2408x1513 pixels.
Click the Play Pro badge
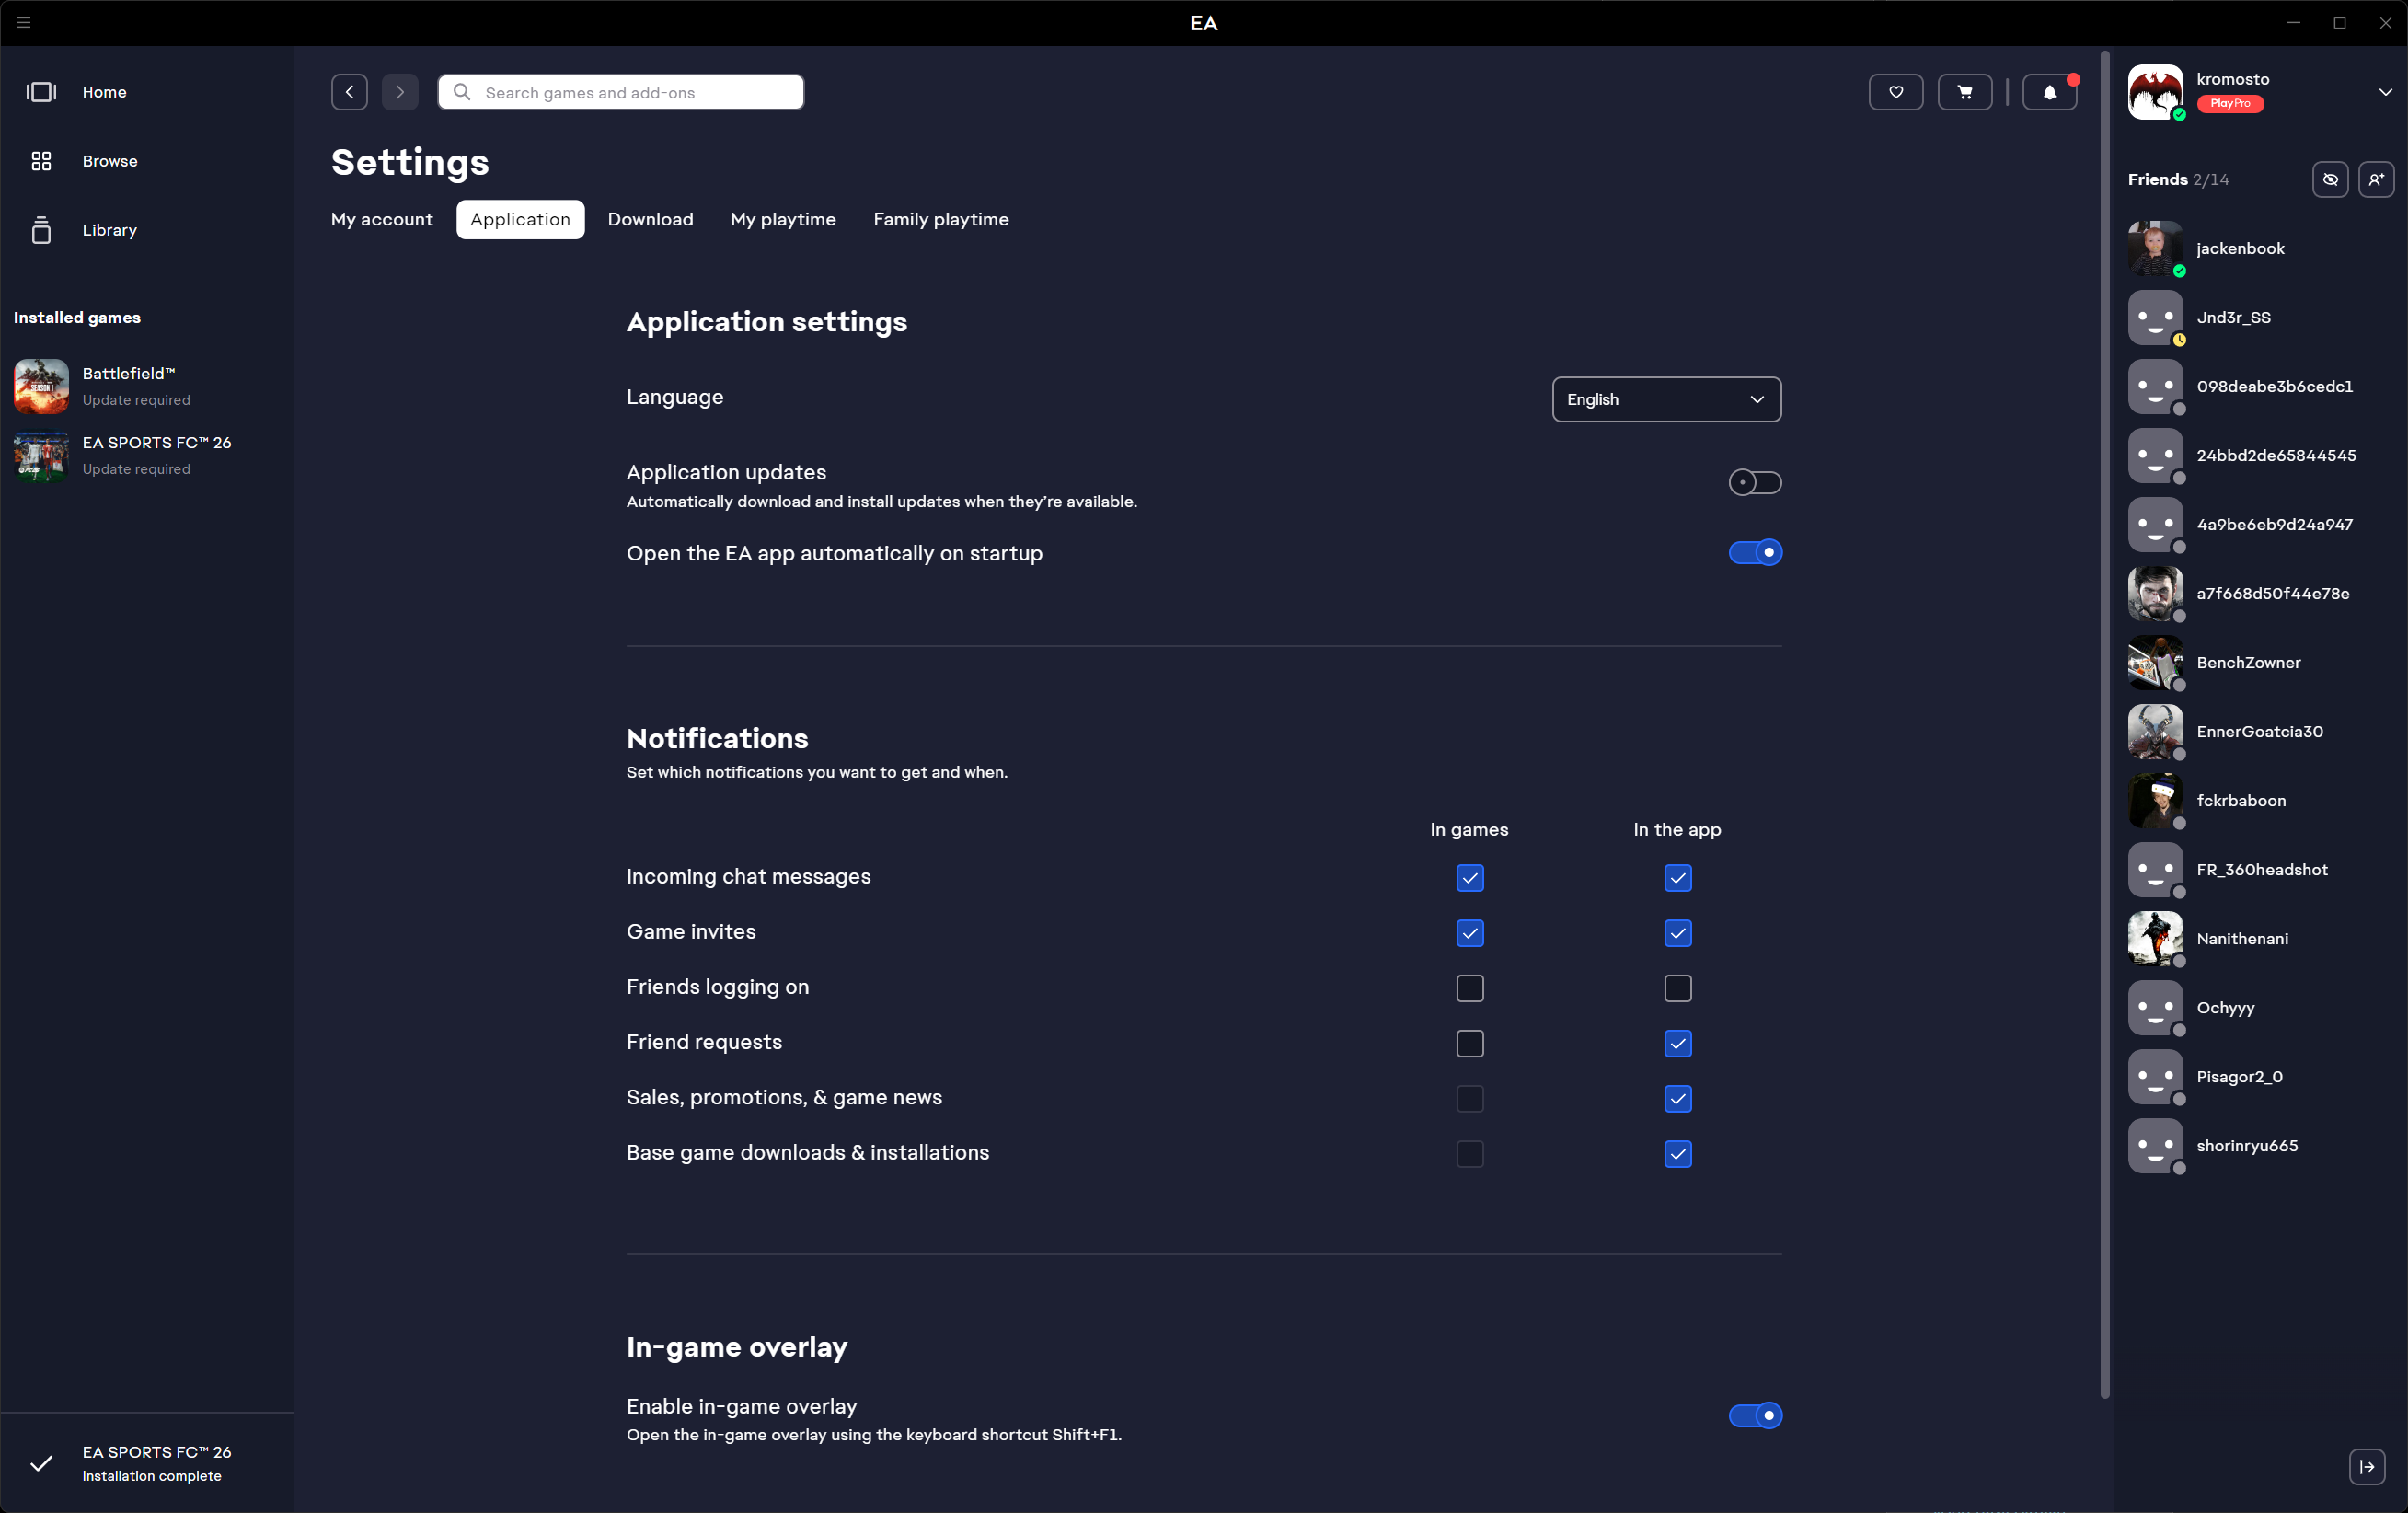(2230, 103)
